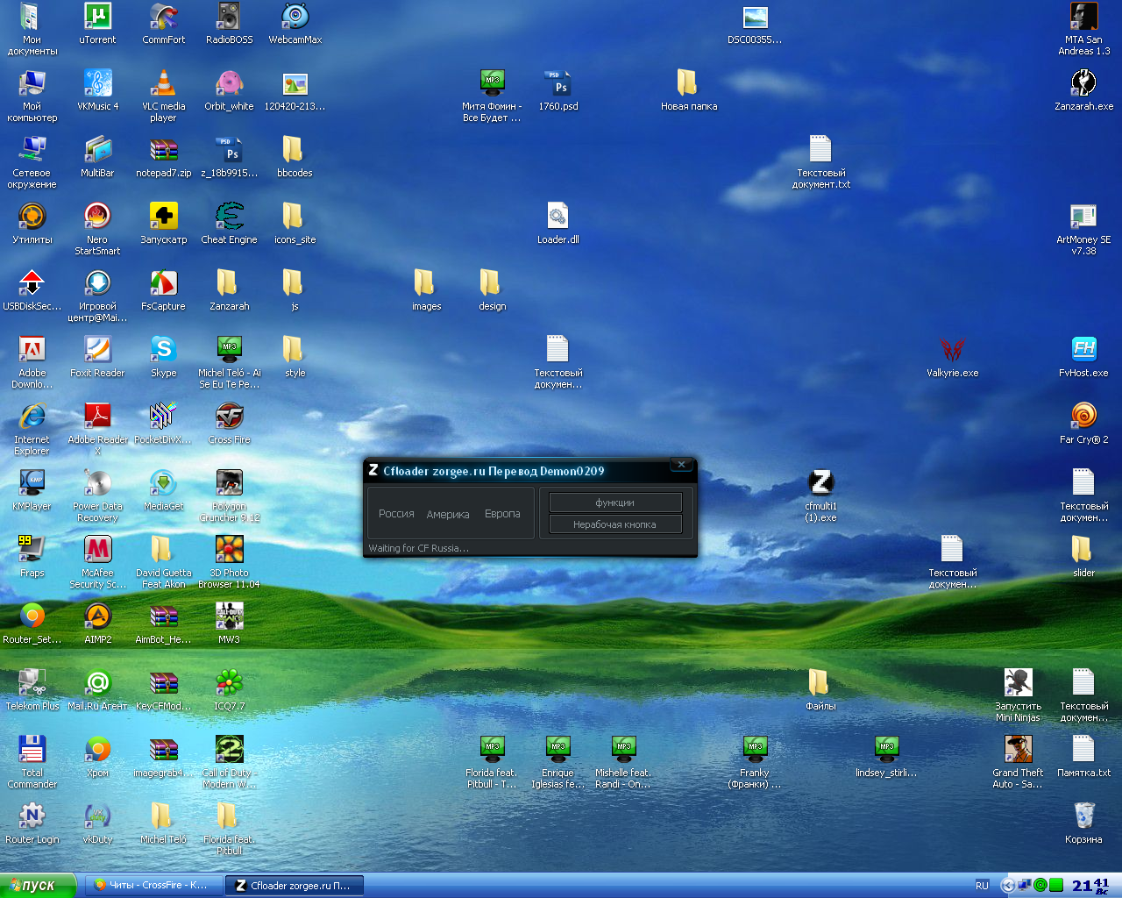
Task: Select the AIMP2 player icon
Action: tap(97, 616)
